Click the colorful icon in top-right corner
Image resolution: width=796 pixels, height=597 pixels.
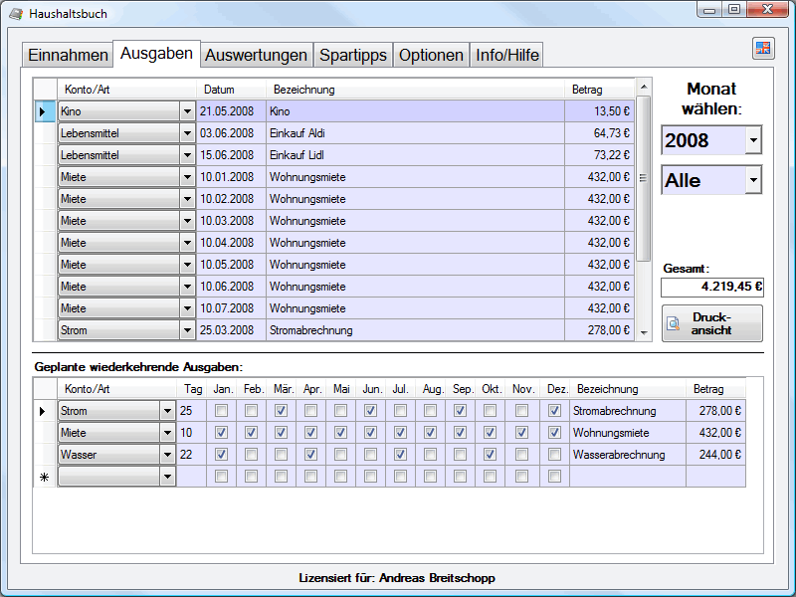[x=763, y=49]
